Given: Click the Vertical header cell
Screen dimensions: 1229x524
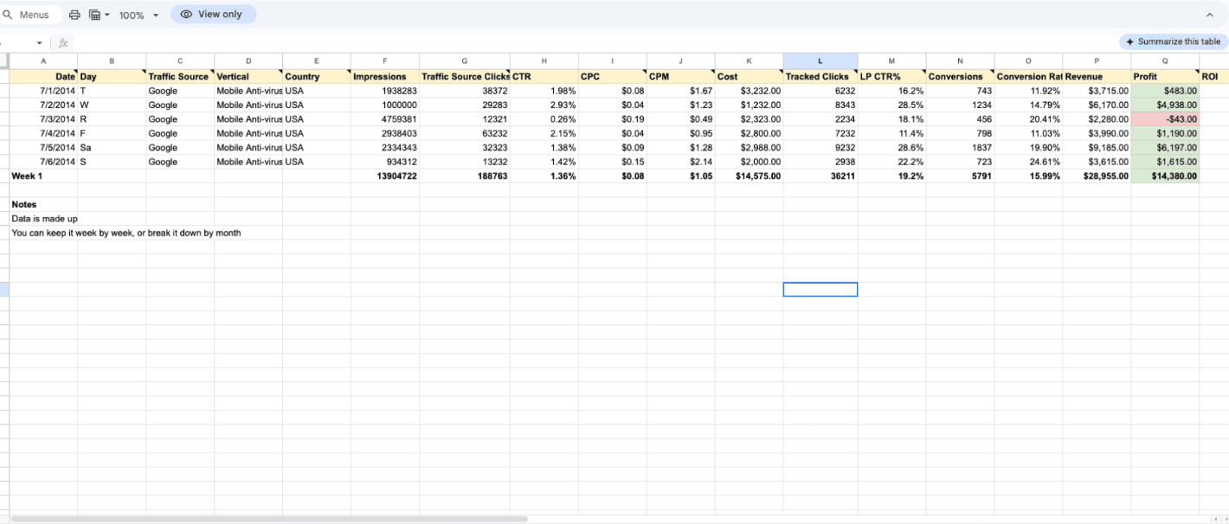Looking at the screenshot, I should point(248,76).
